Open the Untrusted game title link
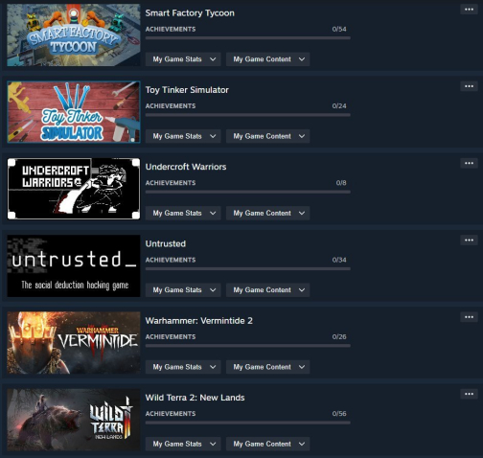 click(x=166, y=243)
